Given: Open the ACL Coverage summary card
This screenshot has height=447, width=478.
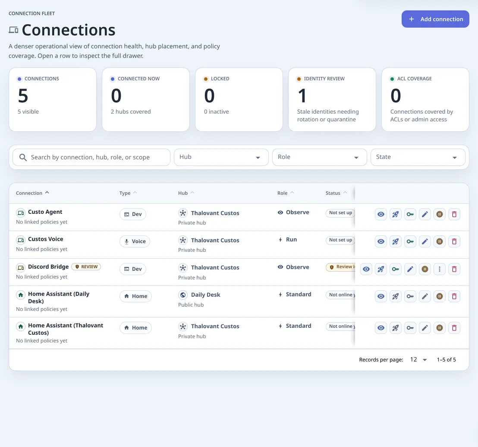Looking at the screenshot, I should click(425, 99).
